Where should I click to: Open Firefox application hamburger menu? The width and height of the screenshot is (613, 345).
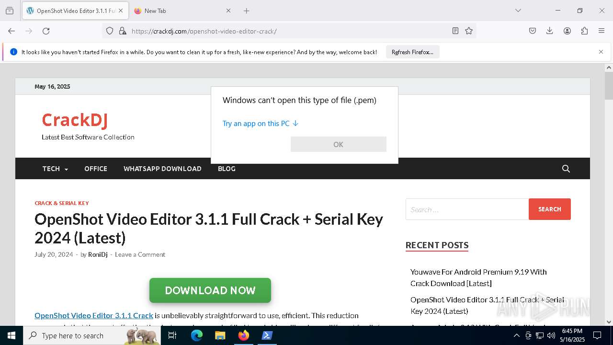pyautogui.click(x=602, y=31)
